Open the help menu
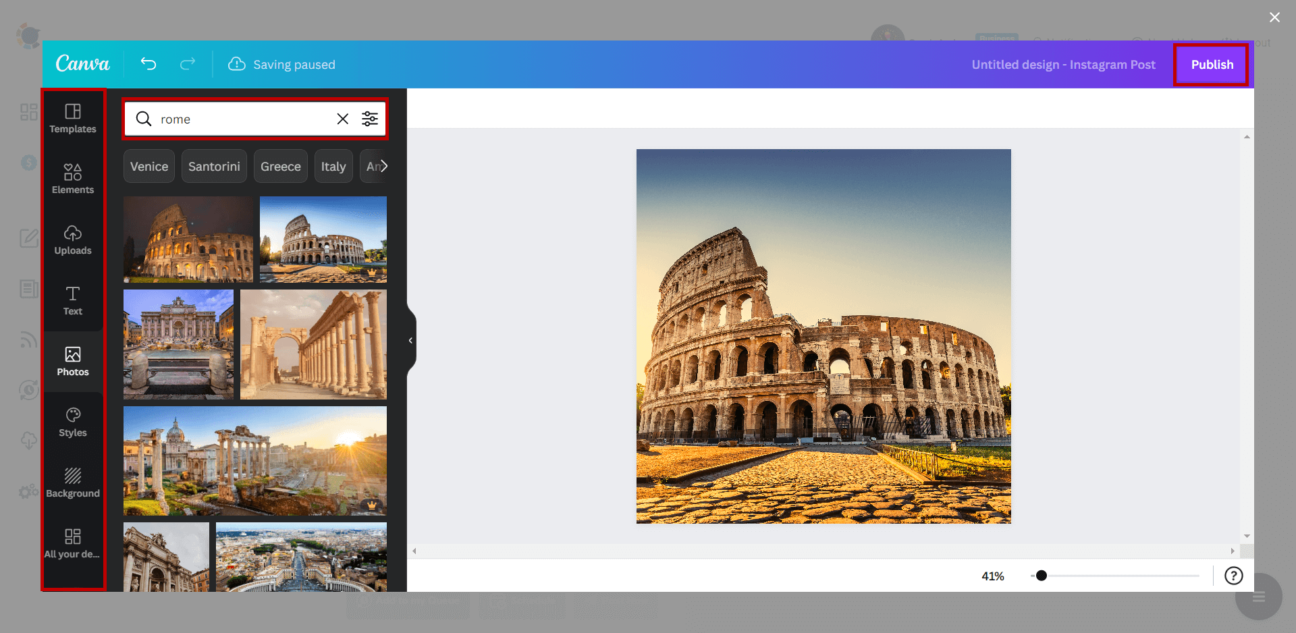This screenshot has width=1296, height=633. [1234, 576]
